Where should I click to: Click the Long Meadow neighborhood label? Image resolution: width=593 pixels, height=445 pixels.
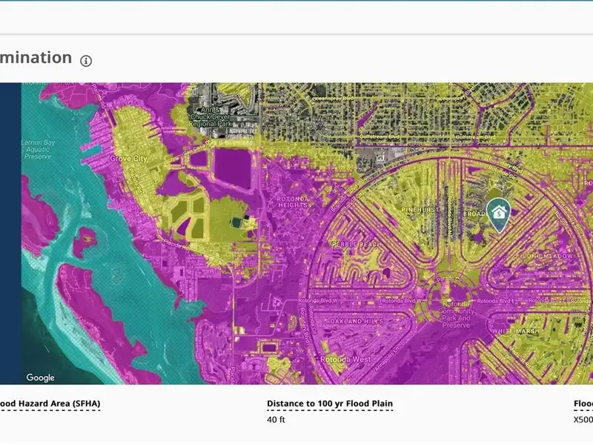tap(548, 256)
